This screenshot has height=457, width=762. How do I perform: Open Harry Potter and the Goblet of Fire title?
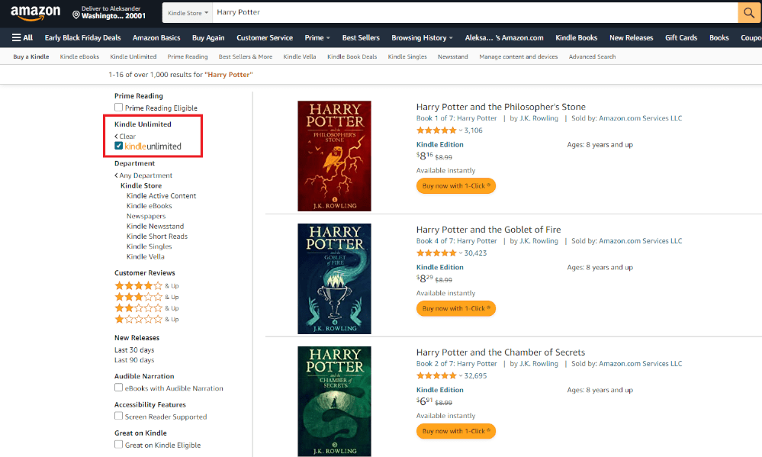pyautogui.click(x=488, y=230)
